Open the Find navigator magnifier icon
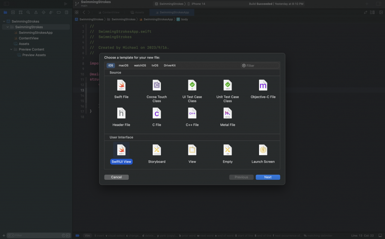This screenshot has width=385, height=239. [x=28, y=12]
